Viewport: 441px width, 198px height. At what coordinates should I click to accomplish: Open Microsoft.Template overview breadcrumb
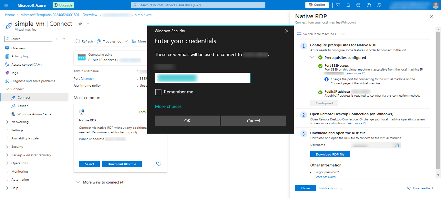click(x=59, y=15)
